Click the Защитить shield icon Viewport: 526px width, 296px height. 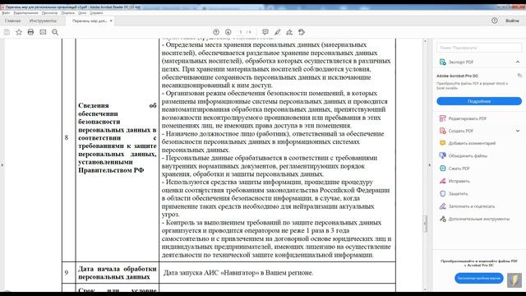442,194
